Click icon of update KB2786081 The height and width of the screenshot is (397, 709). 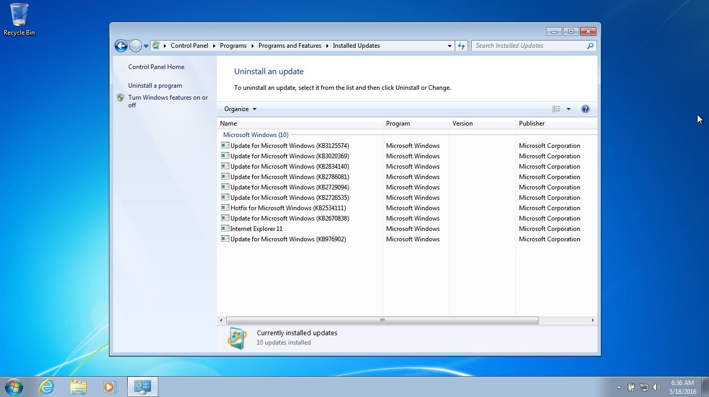[x=225, y=176]
